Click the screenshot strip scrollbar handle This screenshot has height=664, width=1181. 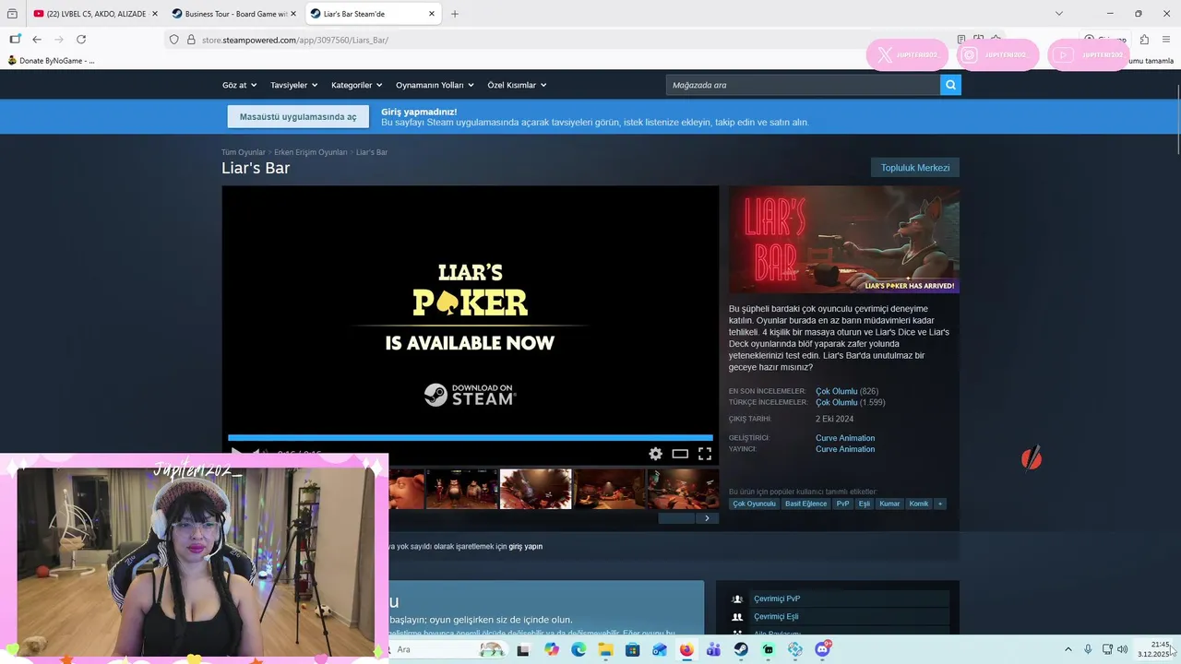click(x=676, y=518)
